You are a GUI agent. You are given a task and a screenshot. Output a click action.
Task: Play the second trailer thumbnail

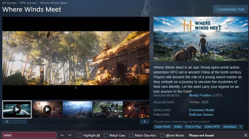pos(47,109)
